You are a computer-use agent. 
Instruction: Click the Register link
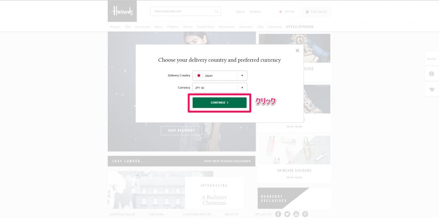[256, 12]
